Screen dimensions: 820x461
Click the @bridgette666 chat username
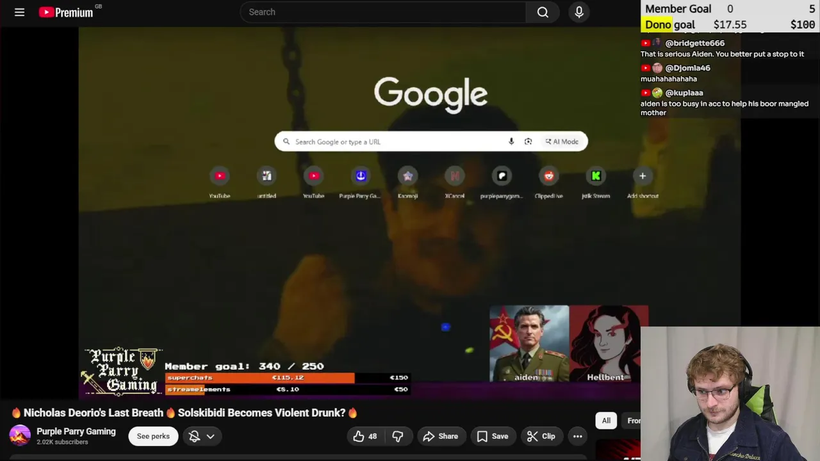(694, 43)
